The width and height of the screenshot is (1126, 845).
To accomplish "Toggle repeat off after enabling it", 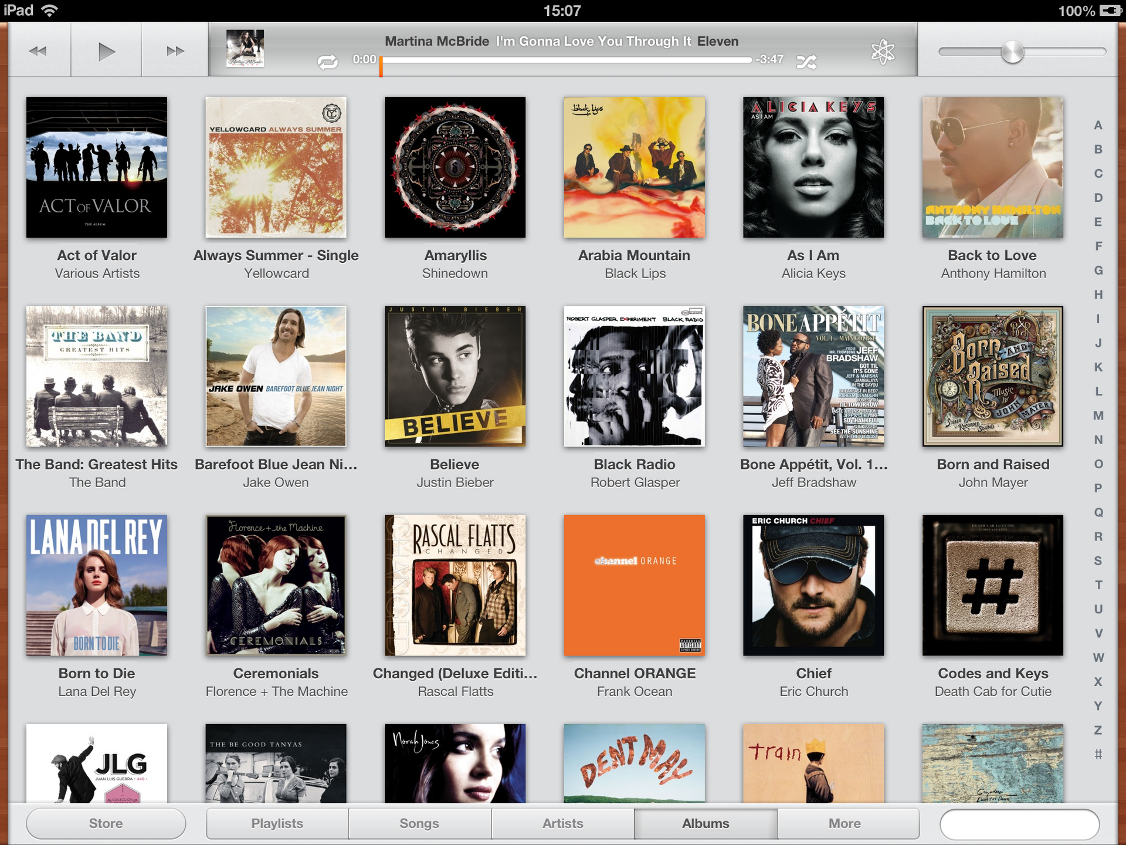I will [328, 60].
